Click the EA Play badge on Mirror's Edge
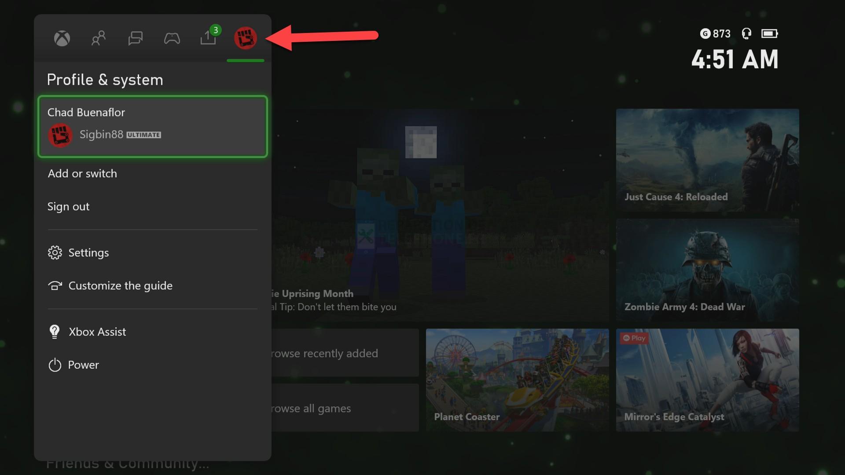Image resolution: width=845 pixels, height=475 pixels. click(634, 338)
